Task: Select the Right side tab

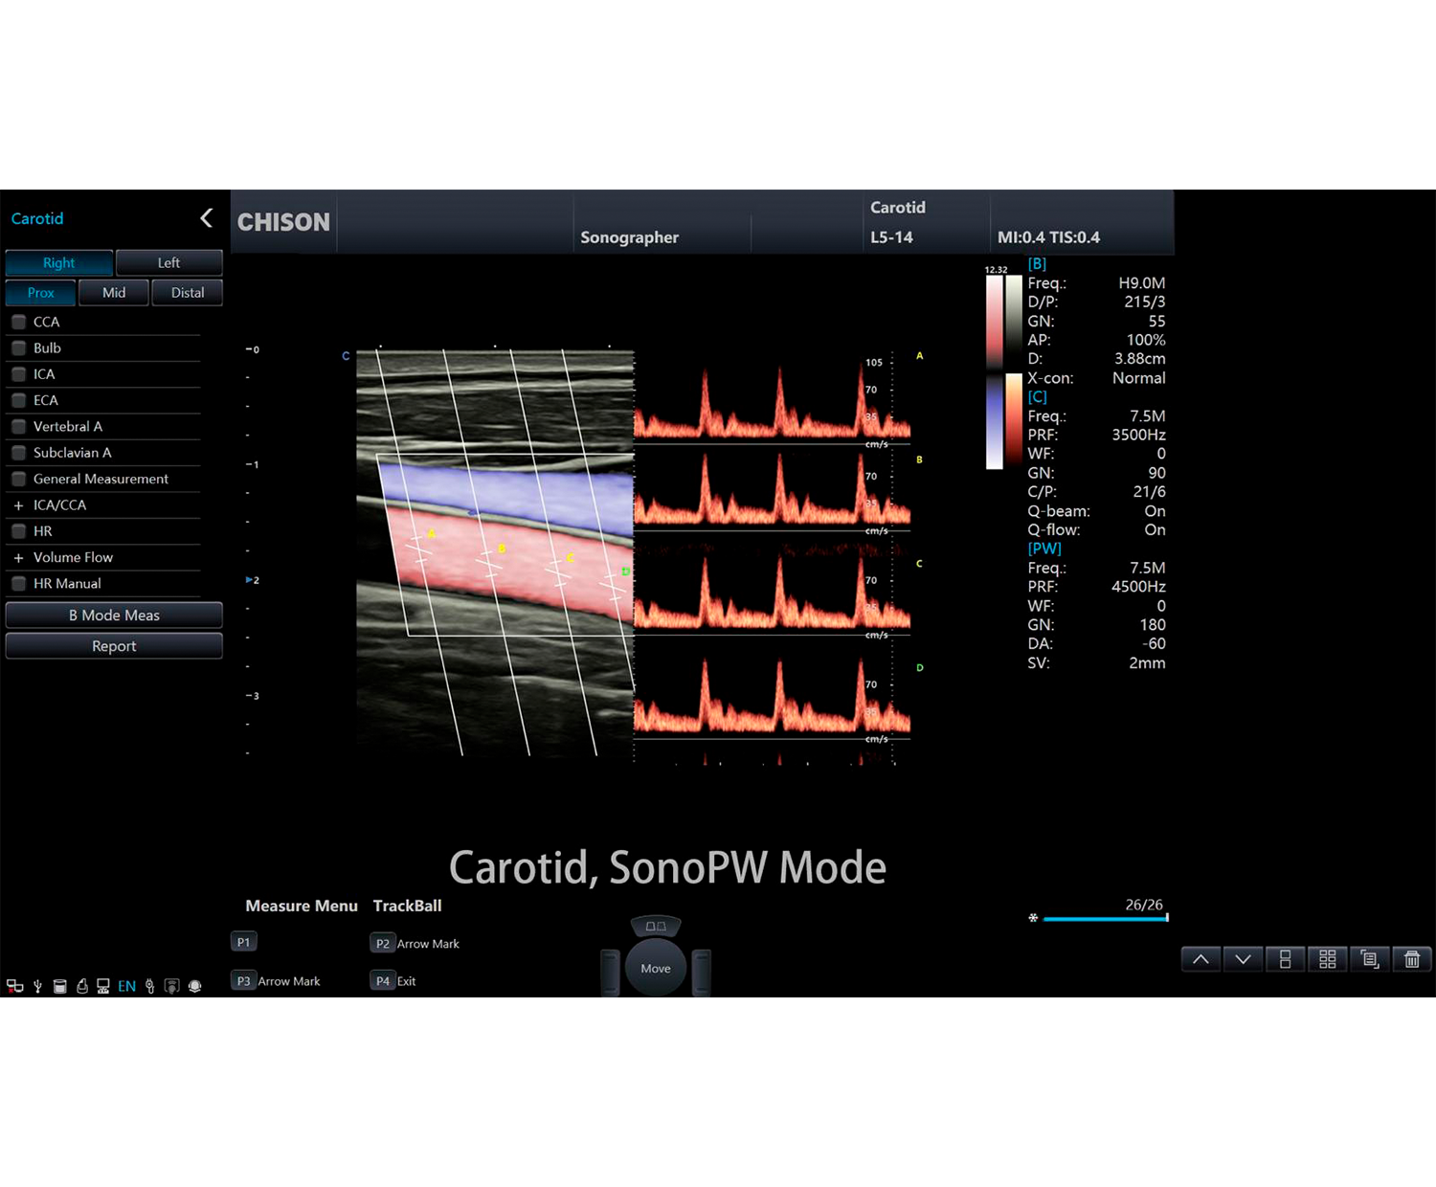Action: click(x=59, y=262)
